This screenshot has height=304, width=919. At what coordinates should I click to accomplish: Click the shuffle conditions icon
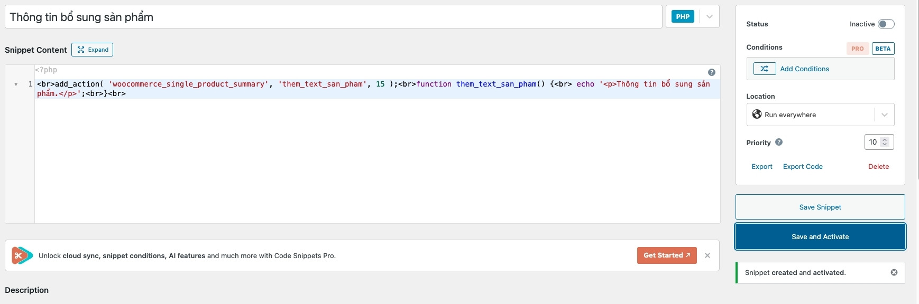click(765, 69)
